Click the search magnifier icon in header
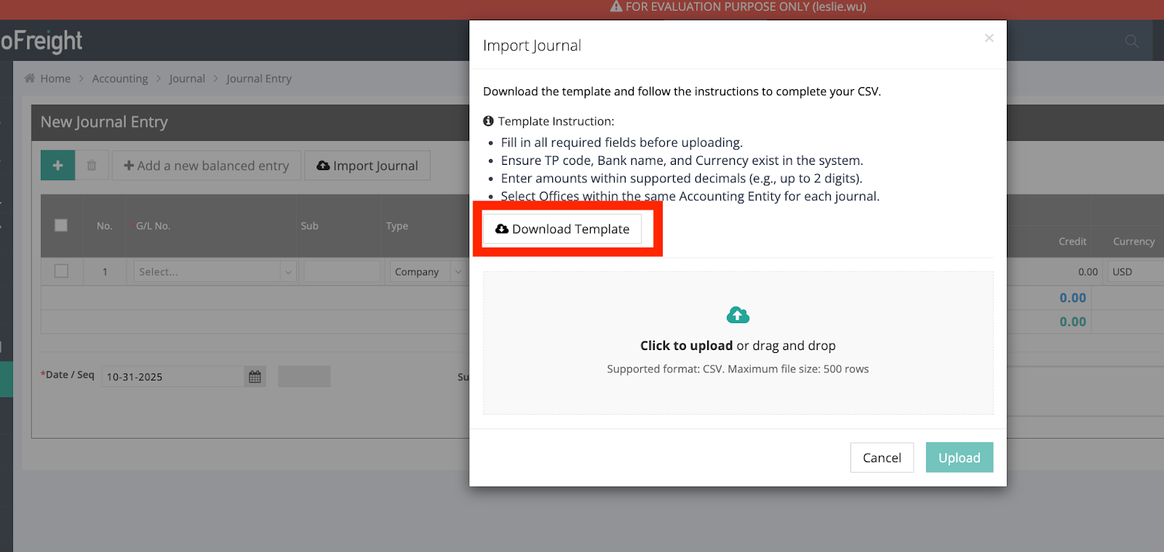1164x552 pixels. click(x=1131, y=41)
